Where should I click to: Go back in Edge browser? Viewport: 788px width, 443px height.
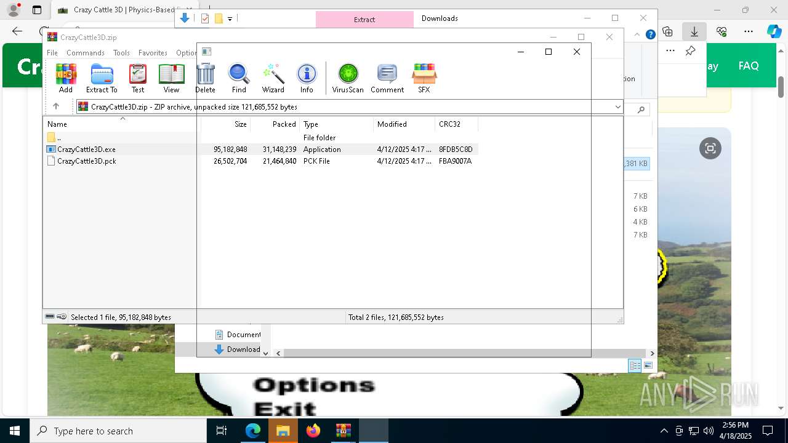tap(17, 31)
